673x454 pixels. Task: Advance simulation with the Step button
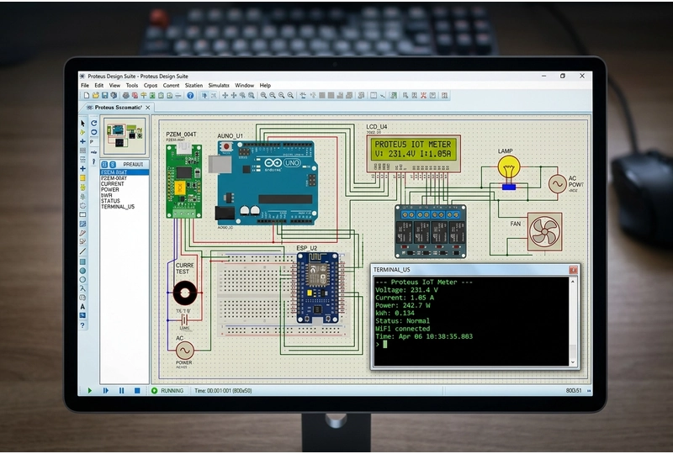106,390
